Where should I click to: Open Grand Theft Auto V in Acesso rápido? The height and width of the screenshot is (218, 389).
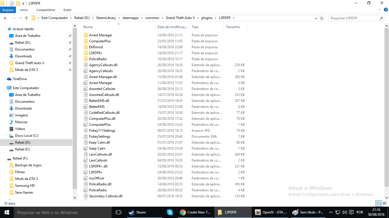30,63
